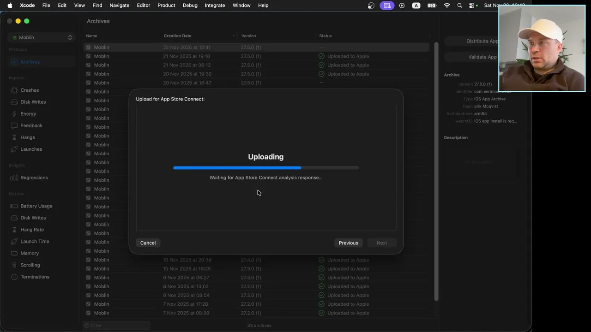Open the Product menu

pos(166,6)
